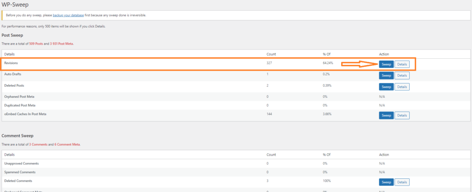Click Action header in Comment Sweep table
Screen dimensions: 472x192
click(384, 155)
